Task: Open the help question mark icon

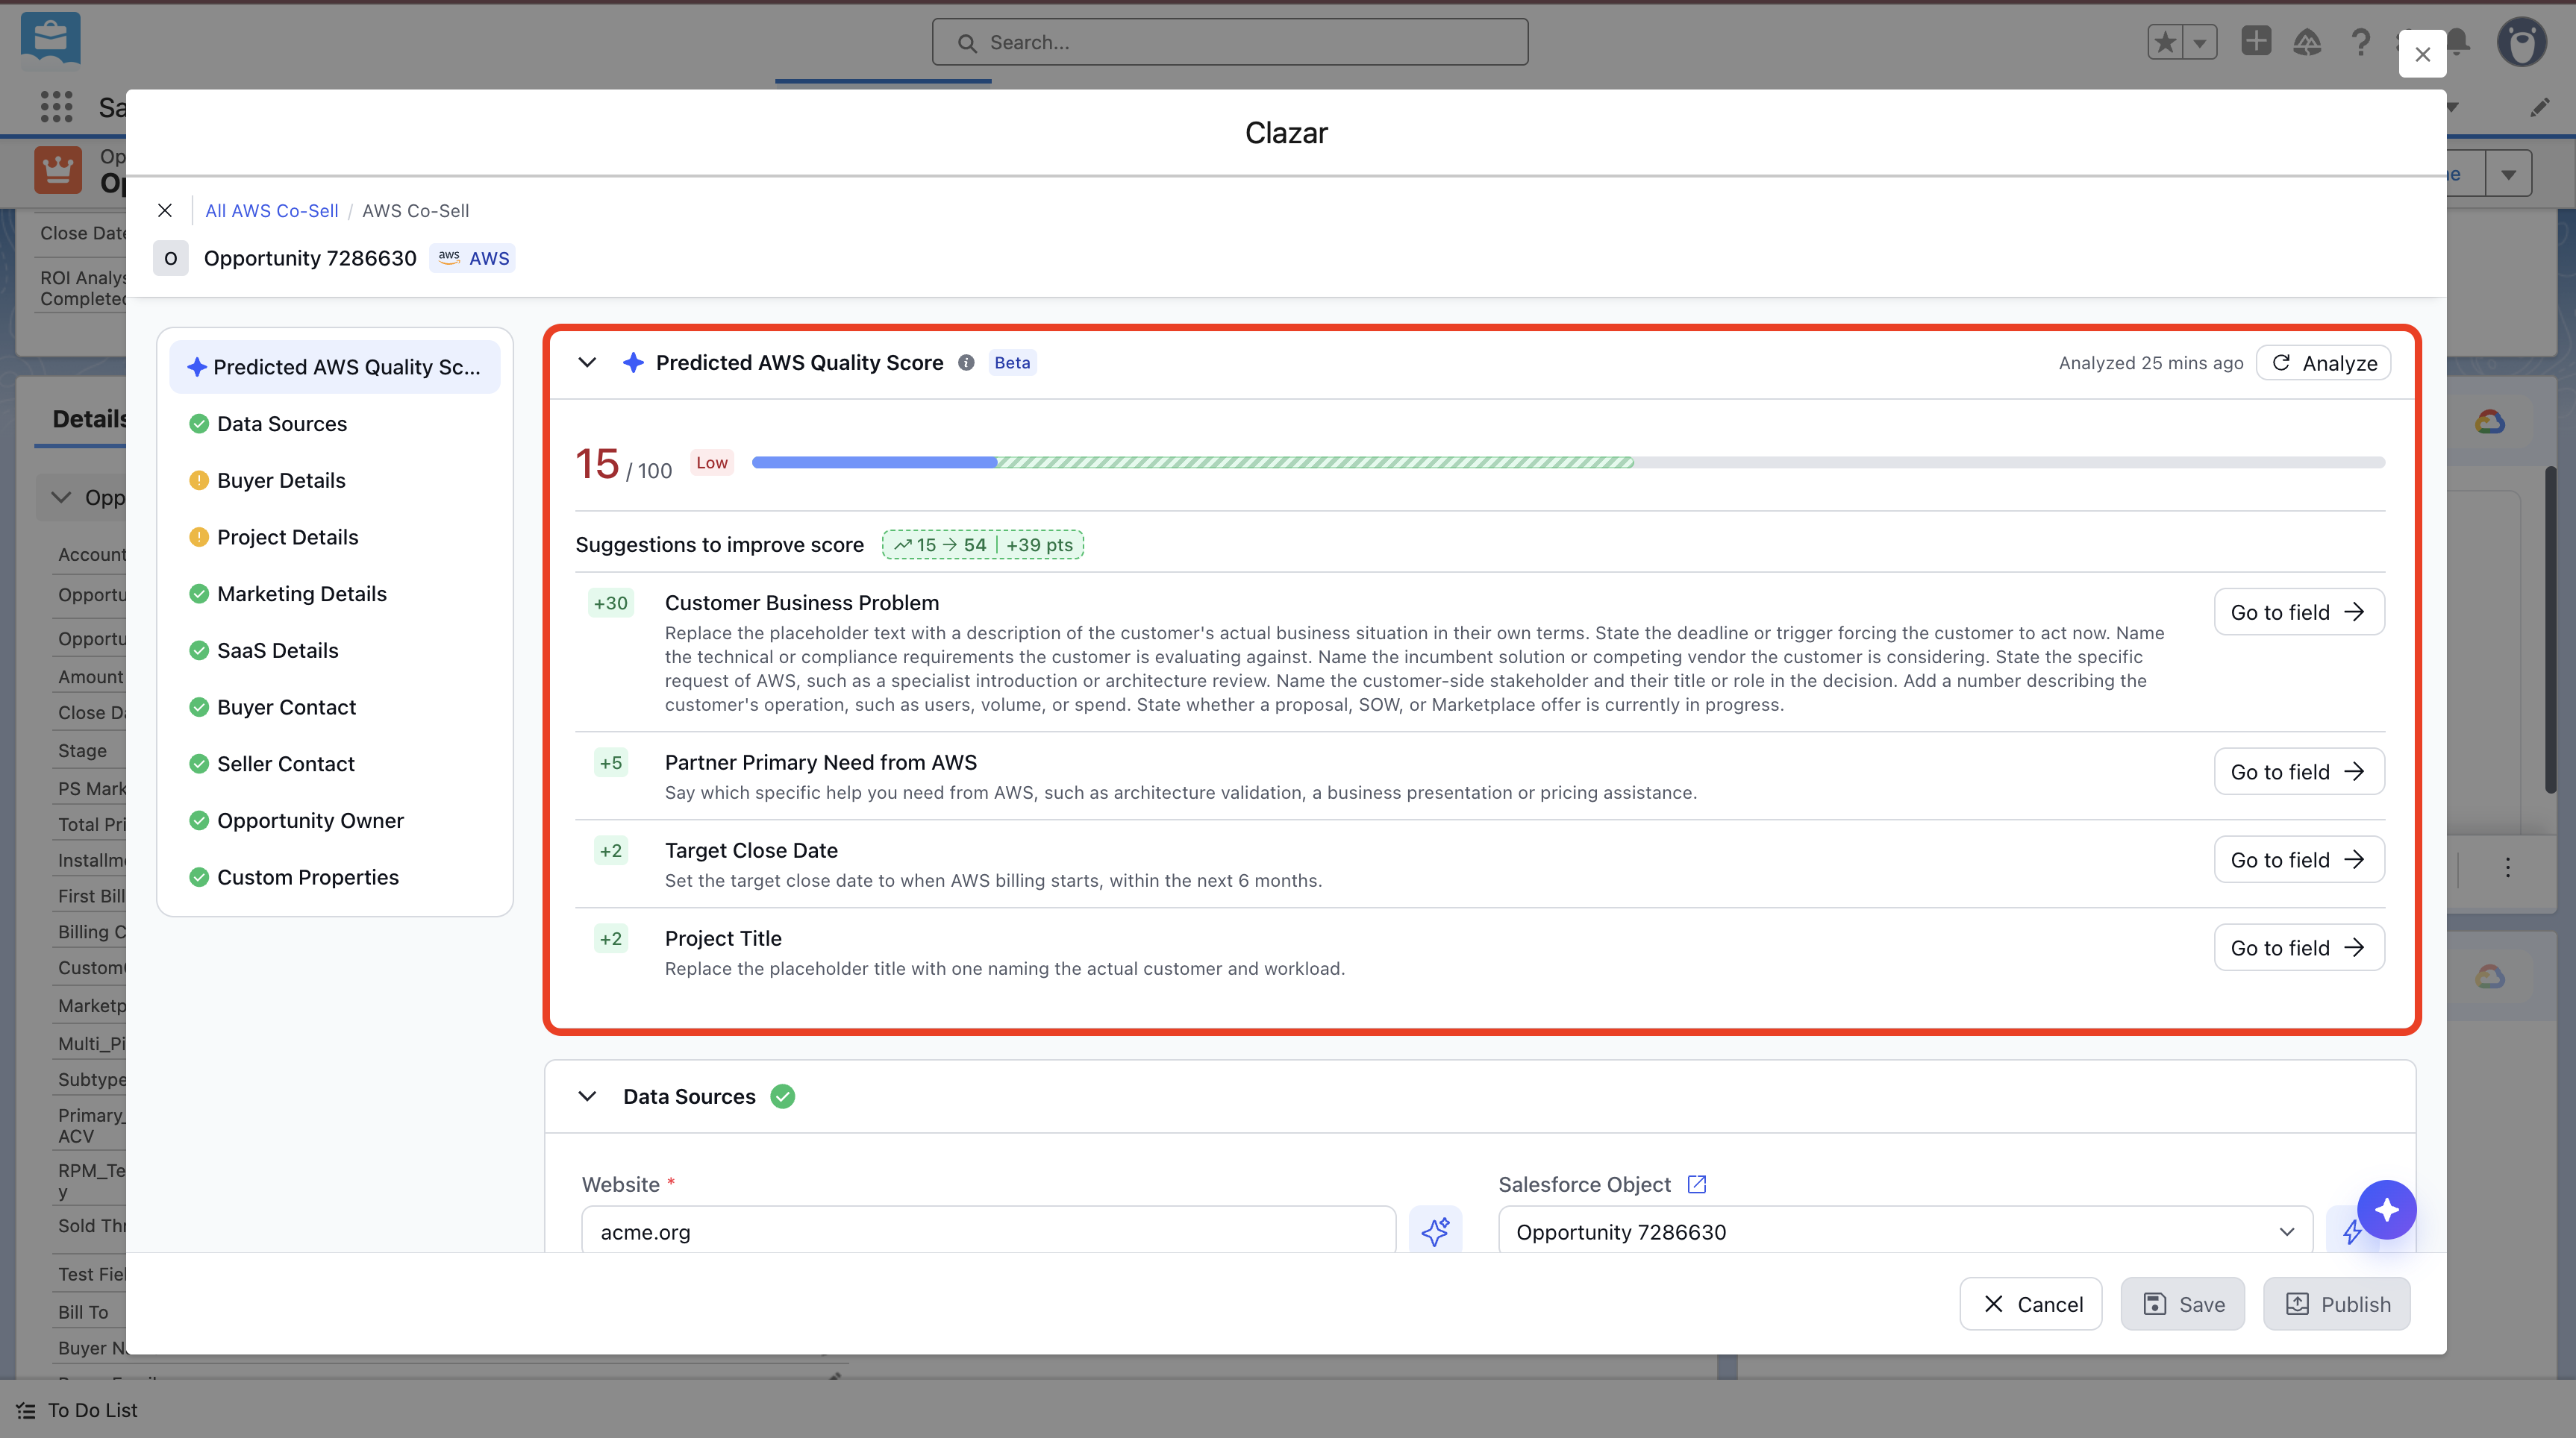Action: click(2361, 42)
